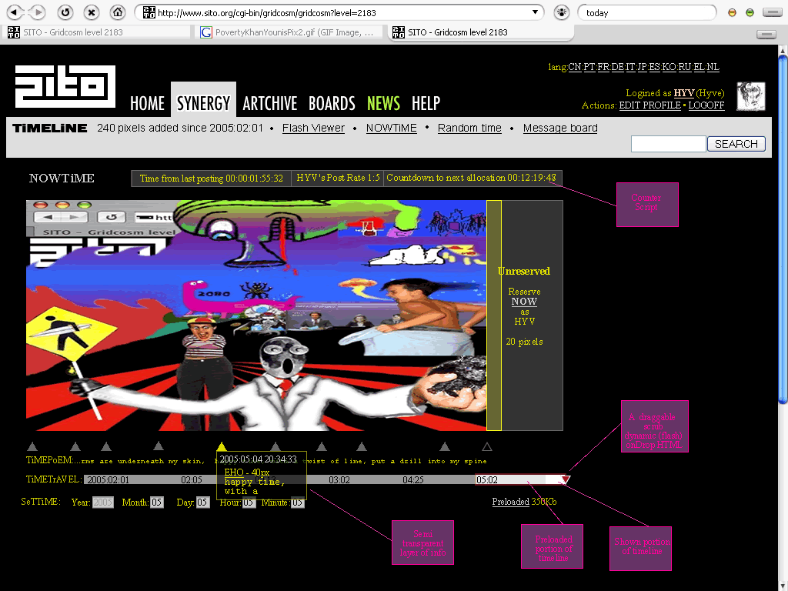The height and width of the screenshot is (591, 788).
Task: Click the browser search box containing 'today'
Action: coord(646,12)
